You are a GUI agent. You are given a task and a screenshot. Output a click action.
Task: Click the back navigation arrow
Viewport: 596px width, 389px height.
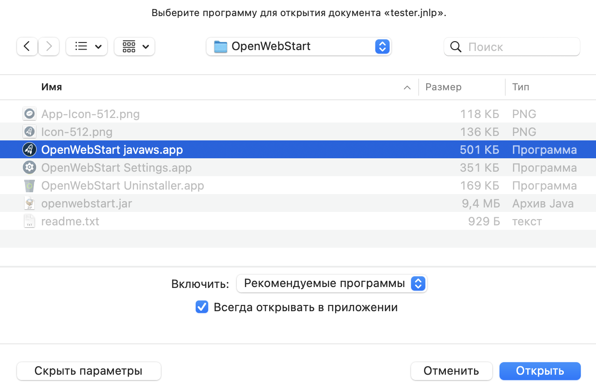pyautogui.click(x=27, y=47)
